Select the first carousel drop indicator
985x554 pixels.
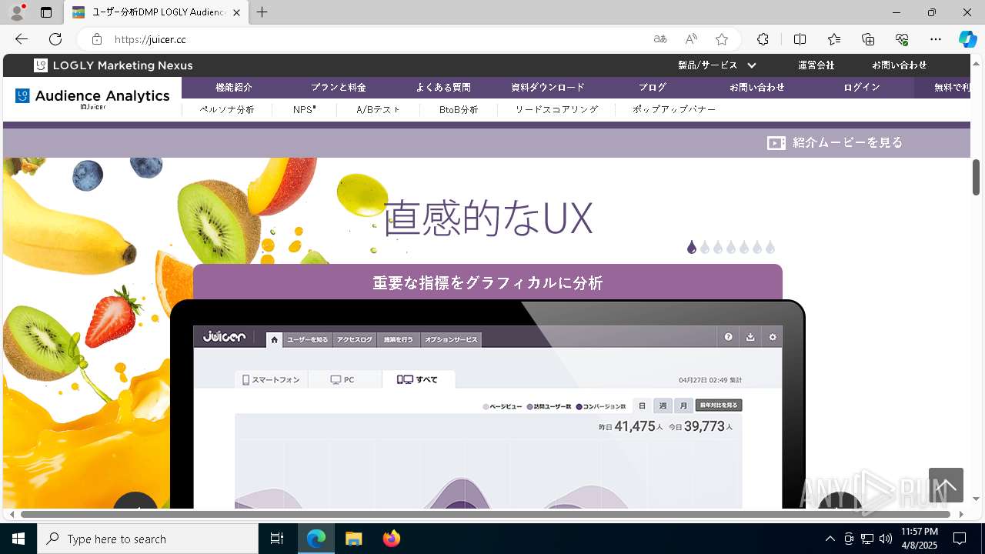(692, 247)
